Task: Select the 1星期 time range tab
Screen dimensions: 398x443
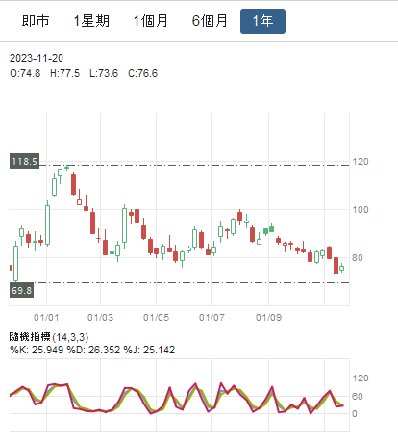Action: point(91,21)
